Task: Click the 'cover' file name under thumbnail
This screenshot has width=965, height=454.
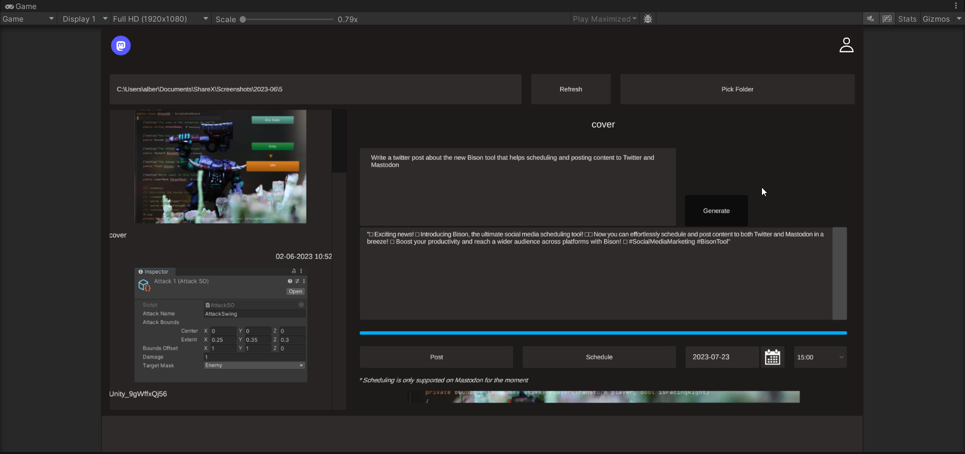Action: tap(118, 235)
